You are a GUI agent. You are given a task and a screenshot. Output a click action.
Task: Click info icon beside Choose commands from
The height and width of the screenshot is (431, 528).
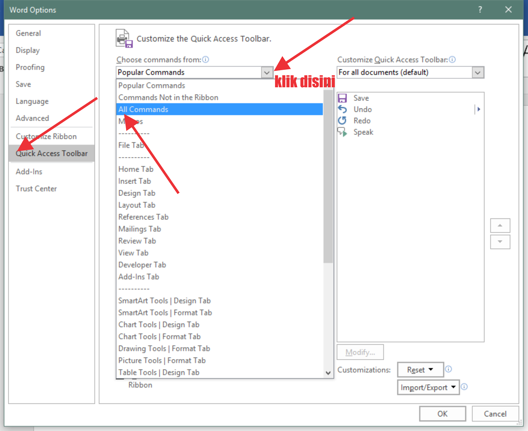(x=206, y=59)
